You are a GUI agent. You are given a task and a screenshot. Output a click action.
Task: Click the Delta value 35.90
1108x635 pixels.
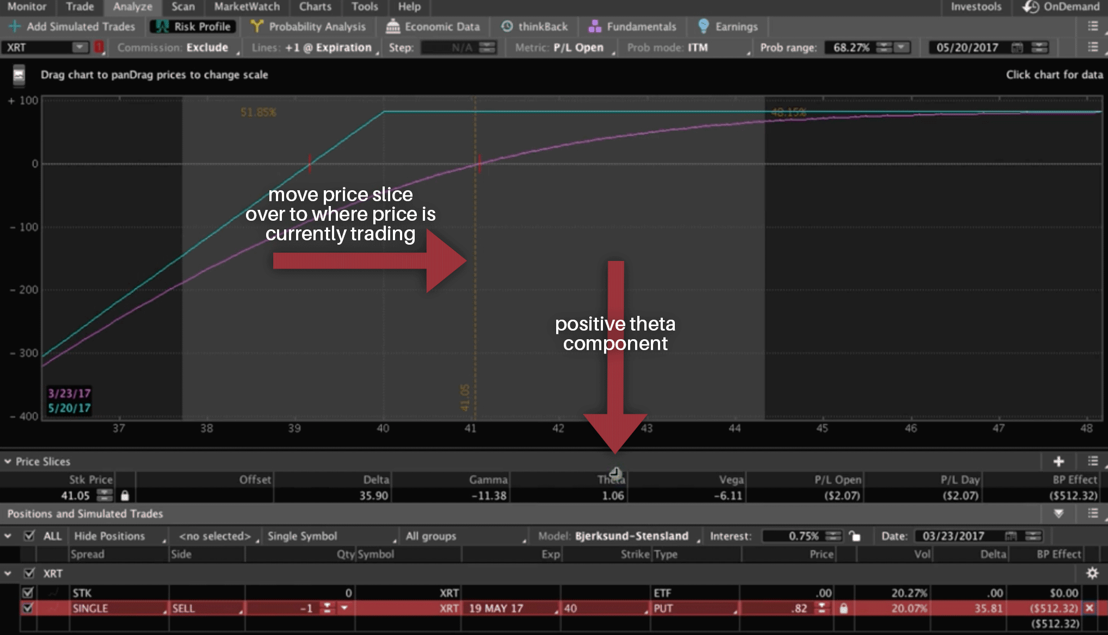[x=373, y=495]
